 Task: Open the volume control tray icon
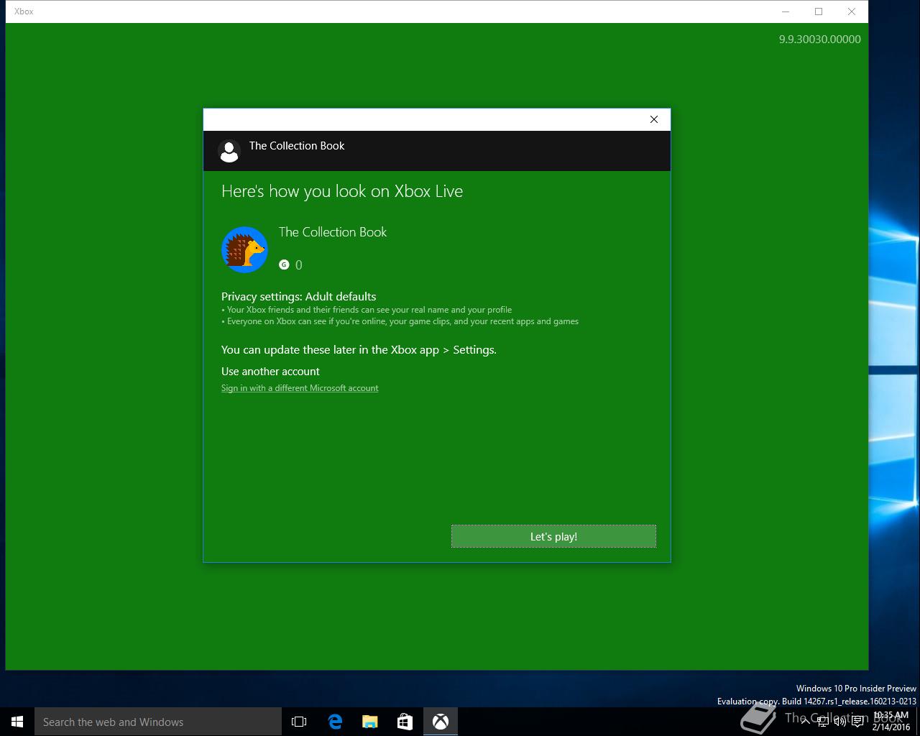click(840, 722)
